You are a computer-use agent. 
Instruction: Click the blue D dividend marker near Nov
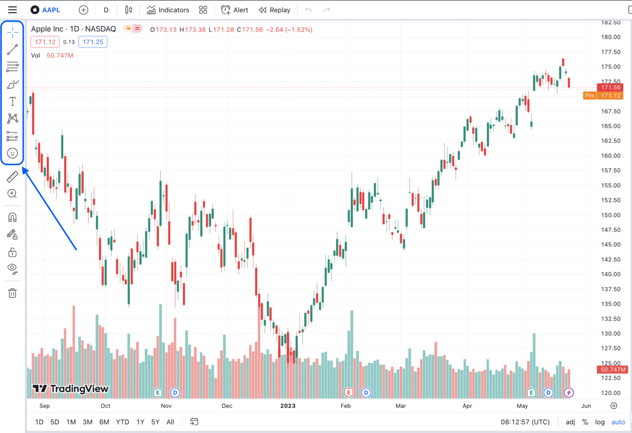175,392
